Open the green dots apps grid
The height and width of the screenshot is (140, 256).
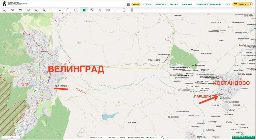[129, 4]
